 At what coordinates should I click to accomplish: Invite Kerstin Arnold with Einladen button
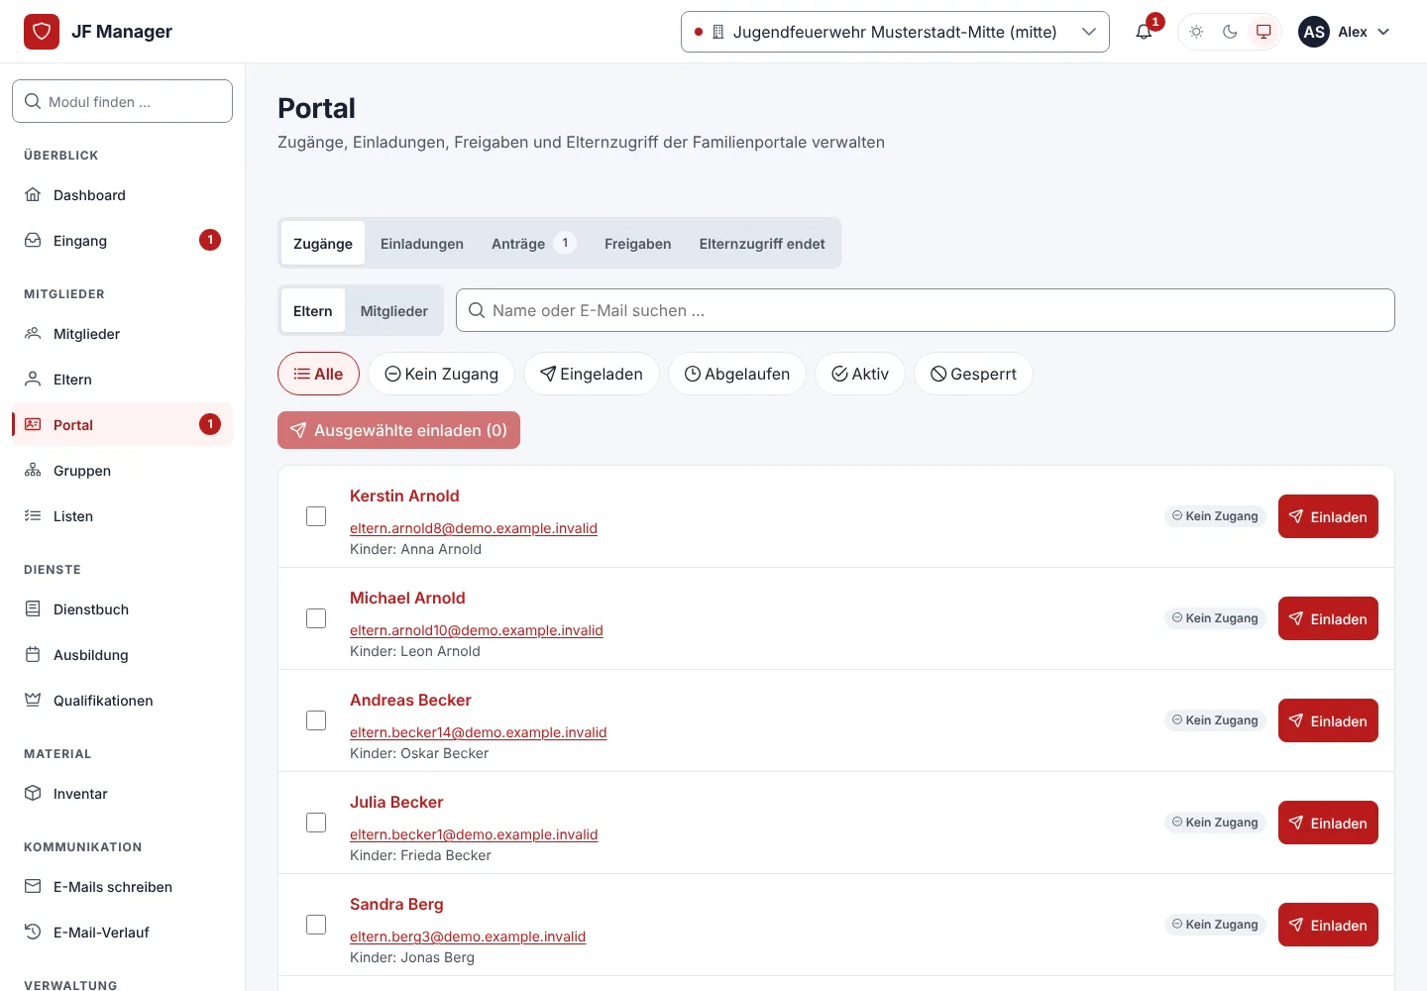(x=1328, y=516)
